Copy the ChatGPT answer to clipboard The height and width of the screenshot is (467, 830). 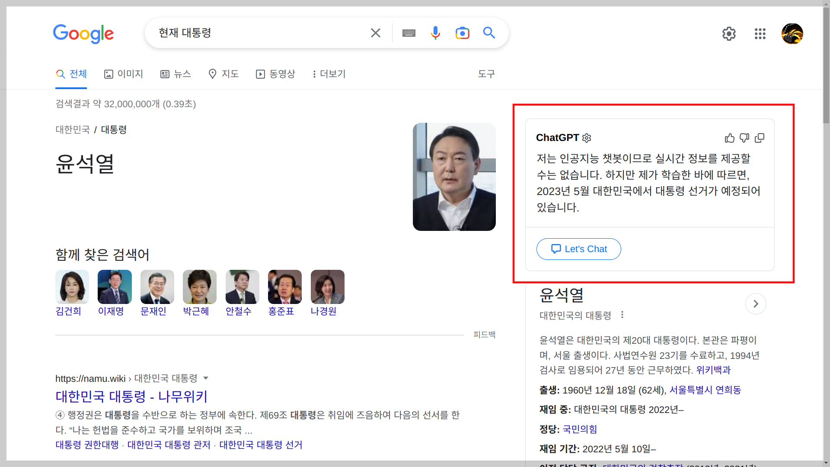pos(760,138)
